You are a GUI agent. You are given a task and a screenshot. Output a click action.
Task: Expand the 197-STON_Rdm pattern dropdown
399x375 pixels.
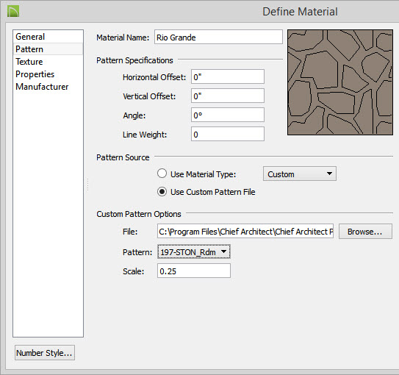194,251
